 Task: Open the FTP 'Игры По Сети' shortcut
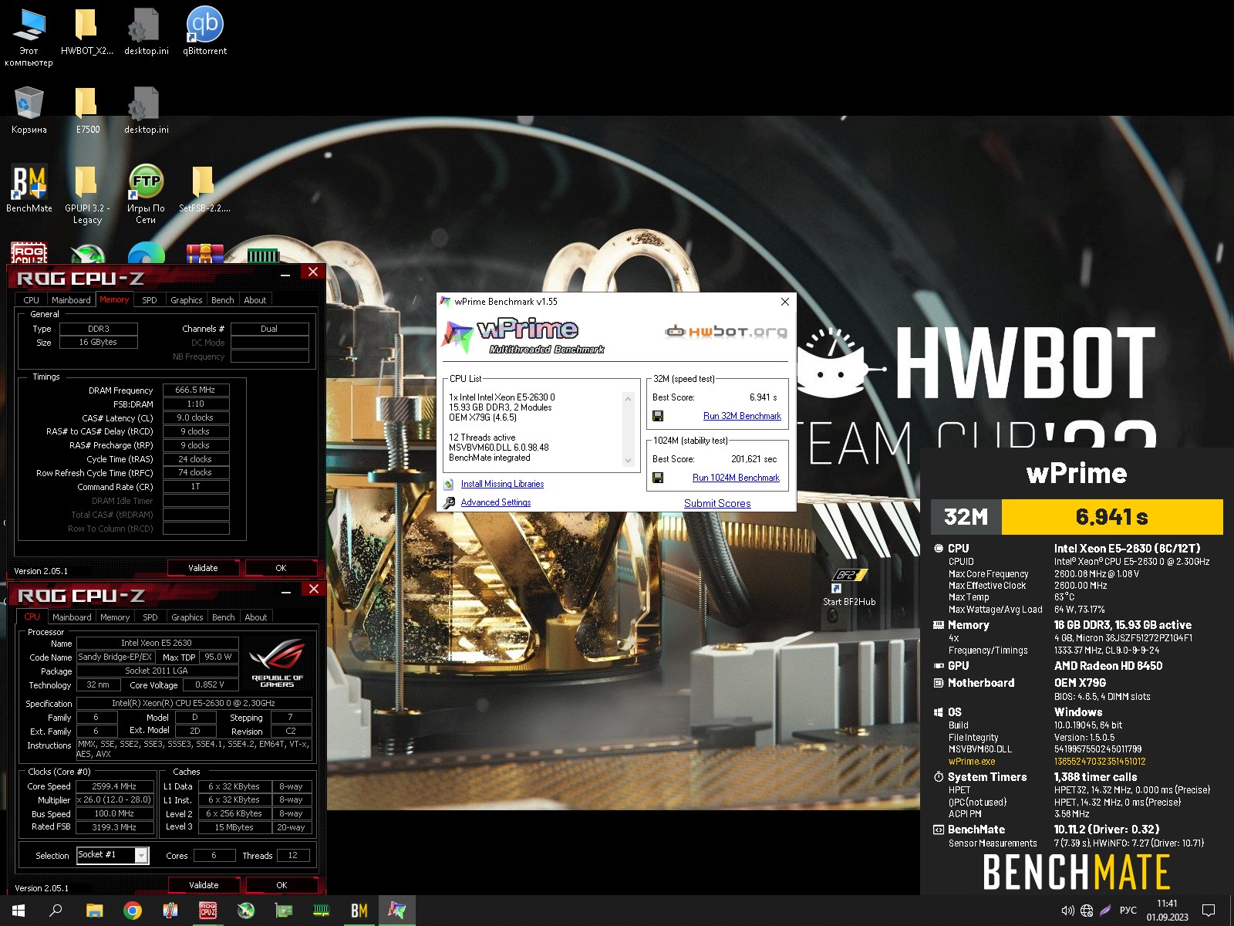[x=146, y=194]
